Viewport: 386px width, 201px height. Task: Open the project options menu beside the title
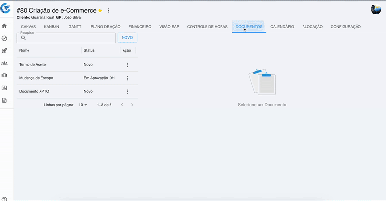tap(108, 10)
